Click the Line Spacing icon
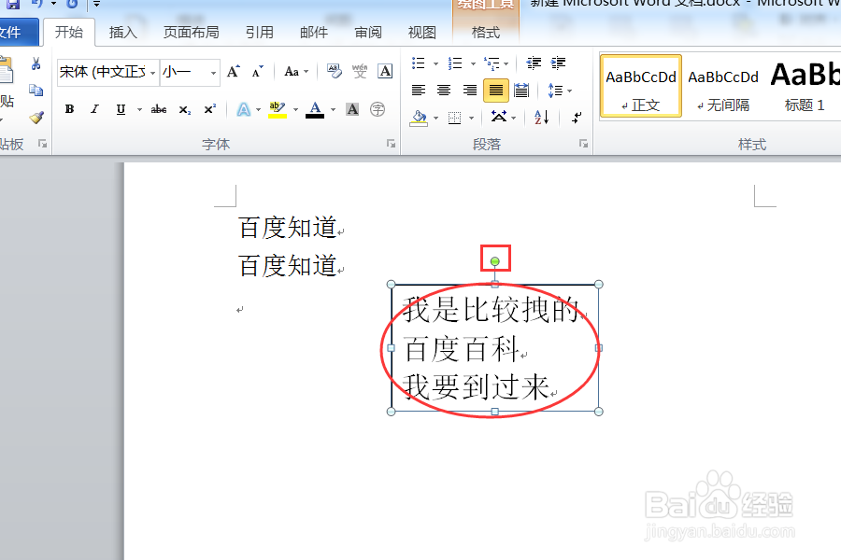 pyautogui.click(x=555, y=90)
